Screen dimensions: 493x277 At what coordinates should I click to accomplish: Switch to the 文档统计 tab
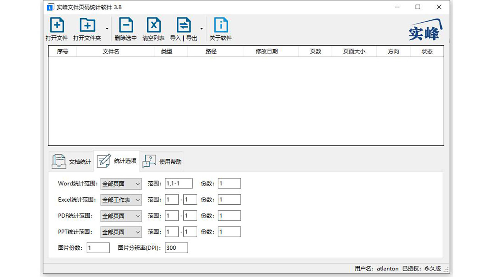71,161
